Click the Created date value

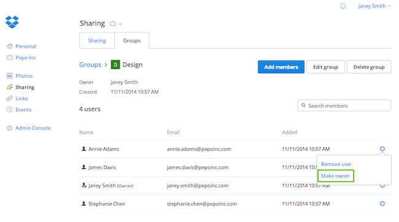pyautogui.click(x=134, y=92)
